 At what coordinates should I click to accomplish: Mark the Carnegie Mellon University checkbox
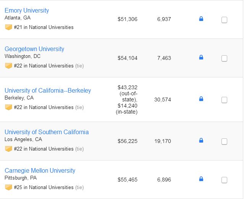(224, 180)
